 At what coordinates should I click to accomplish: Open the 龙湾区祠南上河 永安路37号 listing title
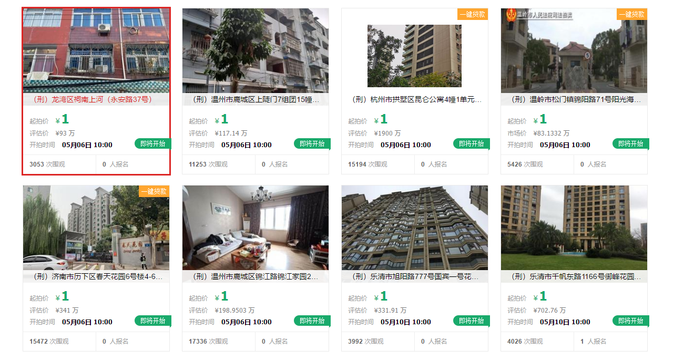93,99
